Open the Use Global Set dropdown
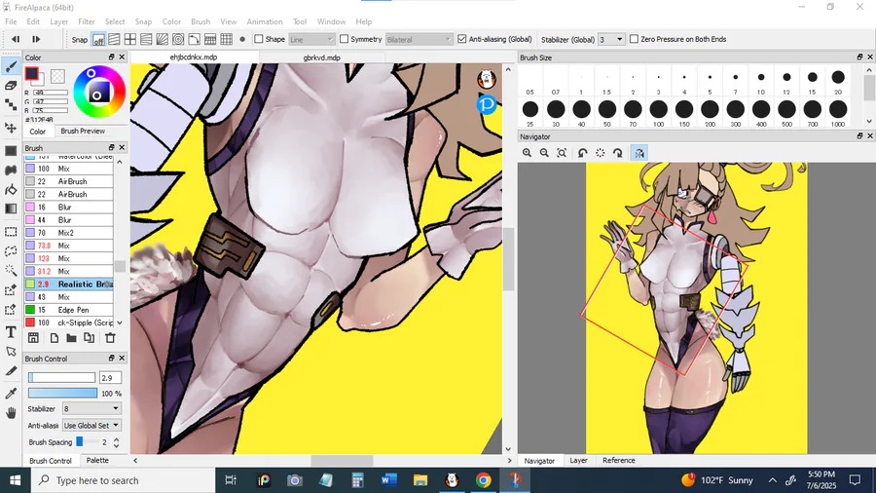The height and width of the screenshot is (493, 876). coord(91,426)
